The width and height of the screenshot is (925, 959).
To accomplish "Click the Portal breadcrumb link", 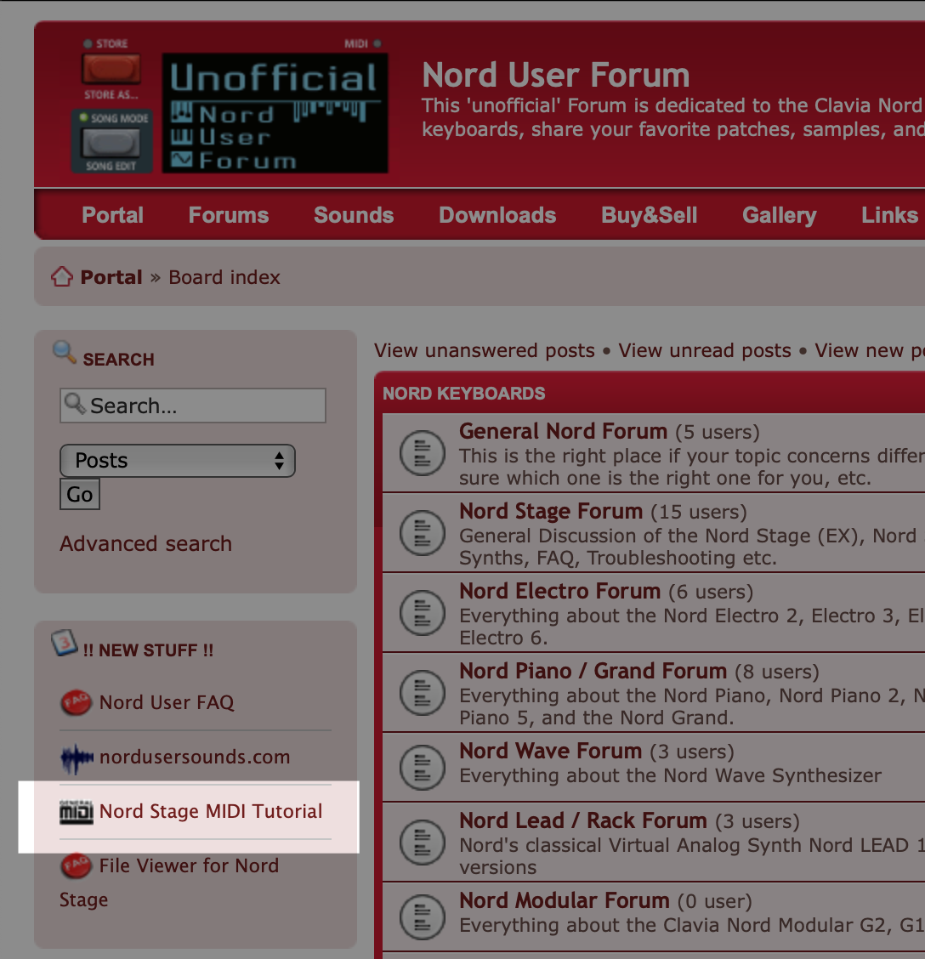I will point(111,277).
